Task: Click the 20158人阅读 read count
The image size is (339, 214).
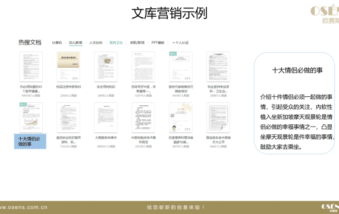Action: [x=143, y=146]
